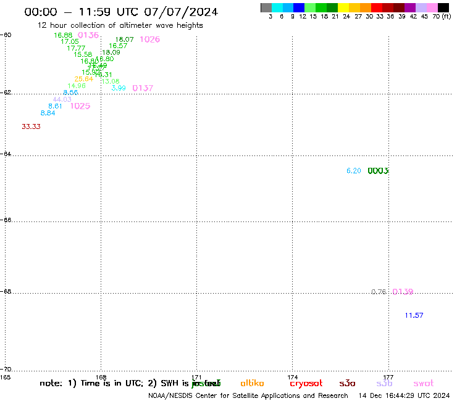Image resolution: width=457 pixels, height=401 pixels.
Task: Click the green value 18.07
Action: (x=125, y=39)
